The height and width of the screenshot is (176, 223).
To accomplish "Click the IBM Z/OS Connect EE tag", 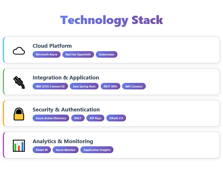I will tap(50, 86).
